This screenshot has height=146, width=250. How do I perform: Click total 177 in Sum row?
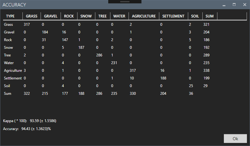65,93
